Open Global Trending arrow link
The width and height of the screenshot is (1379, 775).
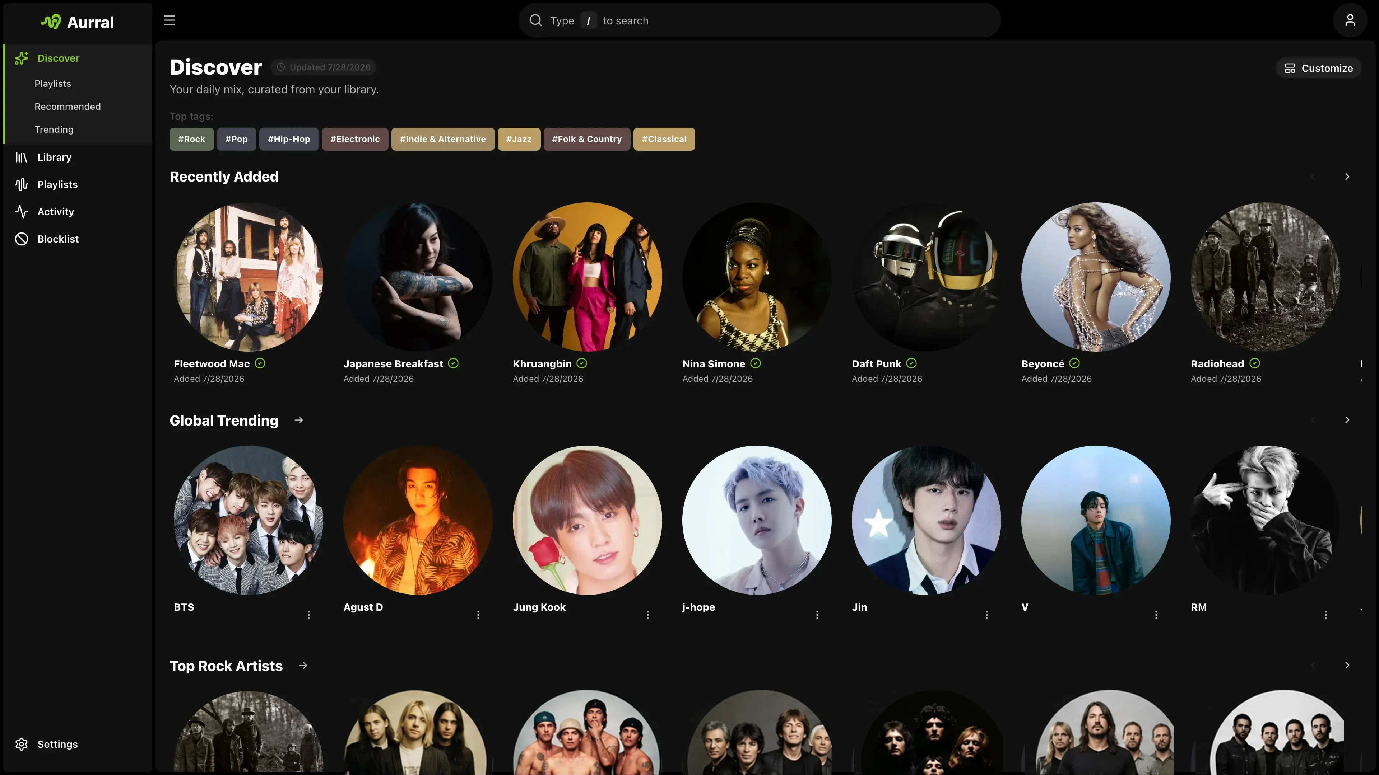[299, 421]
